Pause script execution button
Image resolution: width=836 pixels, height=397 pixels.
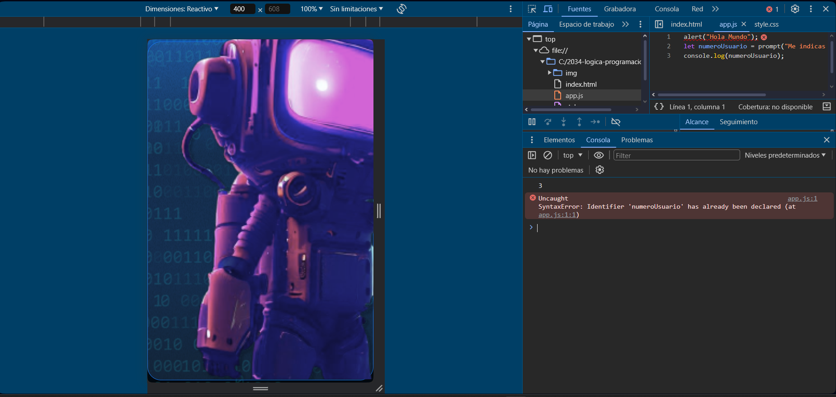tap(532, 122)
